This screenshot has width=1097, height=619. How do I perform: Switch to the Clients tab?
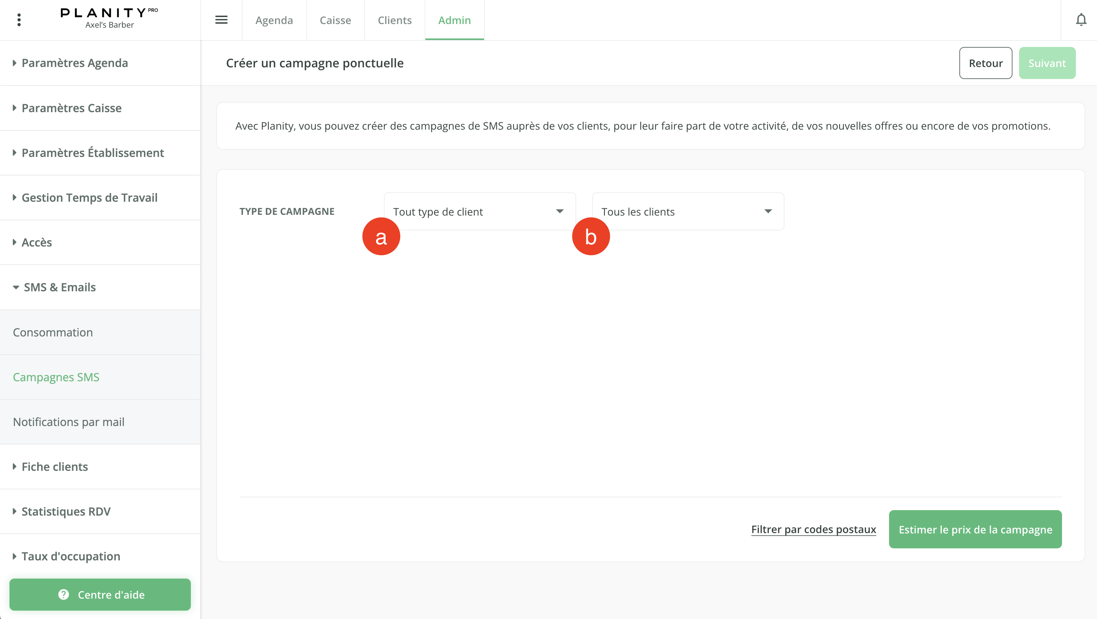click(394, 20)
